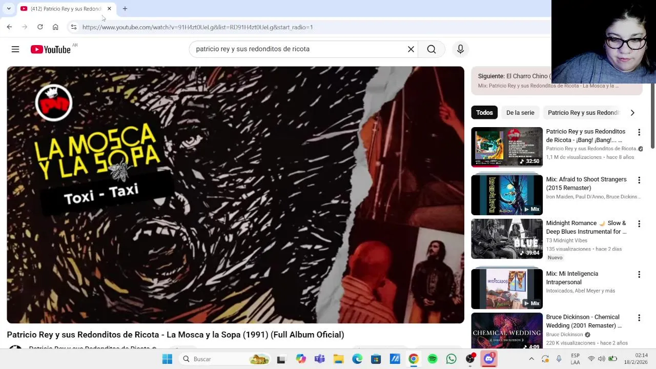Image resolution: width=656 pixels, height=369 pixels.
Task: Select the 'Todos' filter chip
Action: [x=484, y=113]
